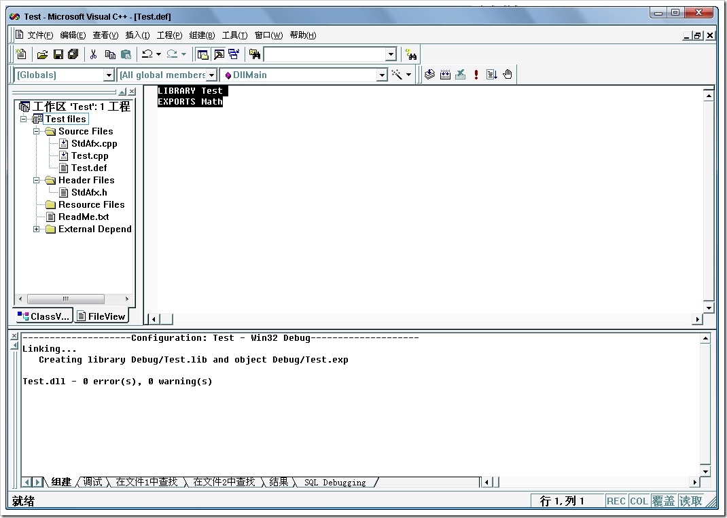Click the New Text File toolbar icon
Image resolution: width=727 pixels, height=518 pixels.
coord(21,54)
